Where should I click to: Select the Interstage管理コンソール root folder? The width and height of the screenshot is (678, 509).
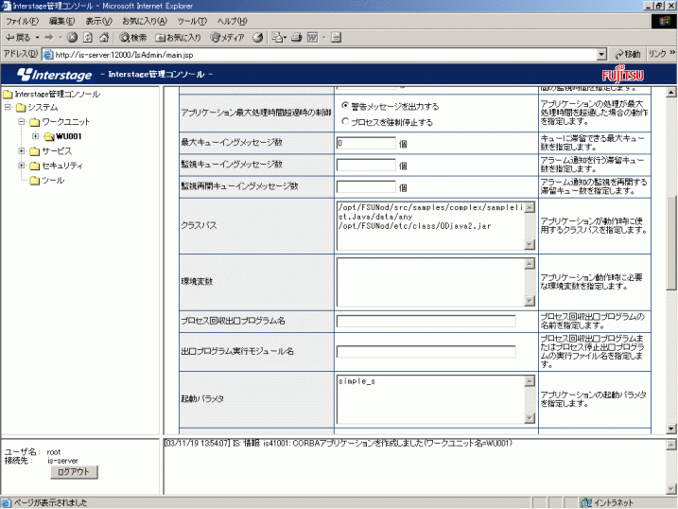[52, 94]
